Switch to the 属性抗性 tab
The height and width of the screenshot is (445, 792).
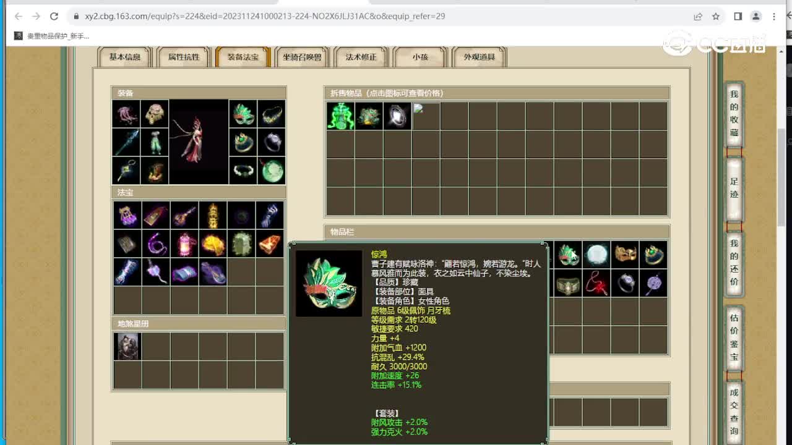184,57
